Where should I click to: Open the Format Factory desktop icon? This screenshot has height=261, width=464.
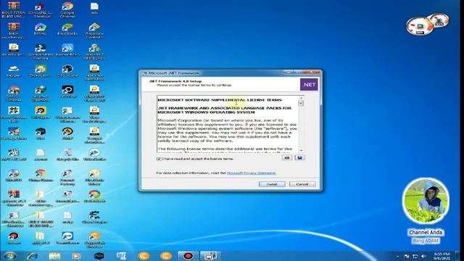67,178
